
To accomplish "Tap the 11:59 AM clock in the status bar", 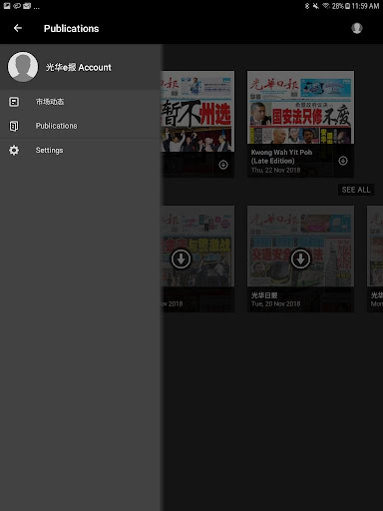I will (x=365, y=6).
